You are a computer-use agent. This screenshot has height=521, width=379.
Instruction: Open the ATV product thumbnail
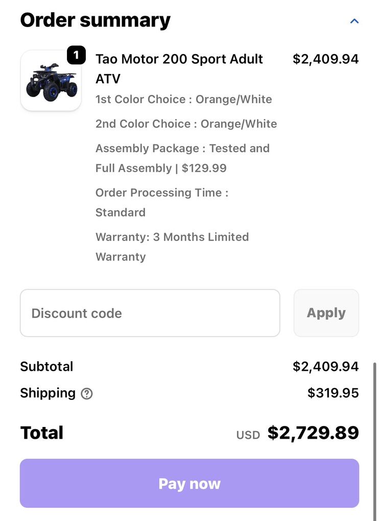[51, 81]
